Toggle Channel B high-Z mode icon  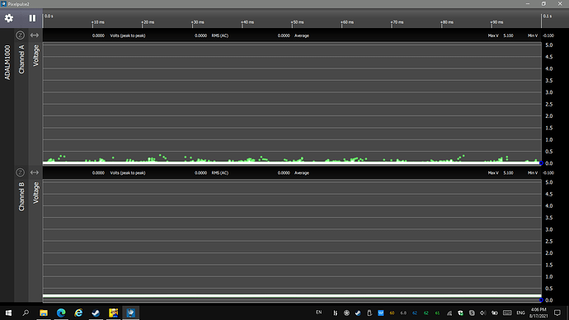click(x=21, y=172)
